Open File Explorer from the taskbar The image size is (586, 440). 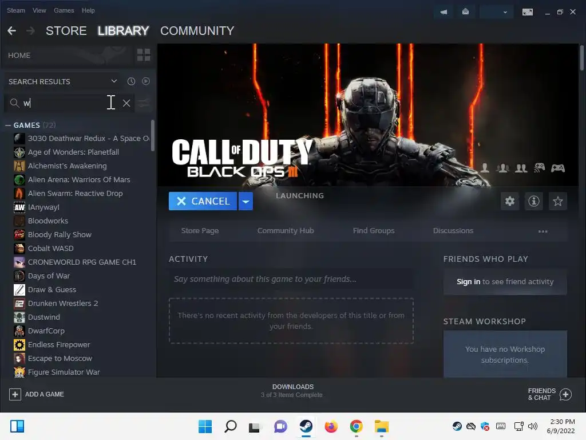coord(382,426)
